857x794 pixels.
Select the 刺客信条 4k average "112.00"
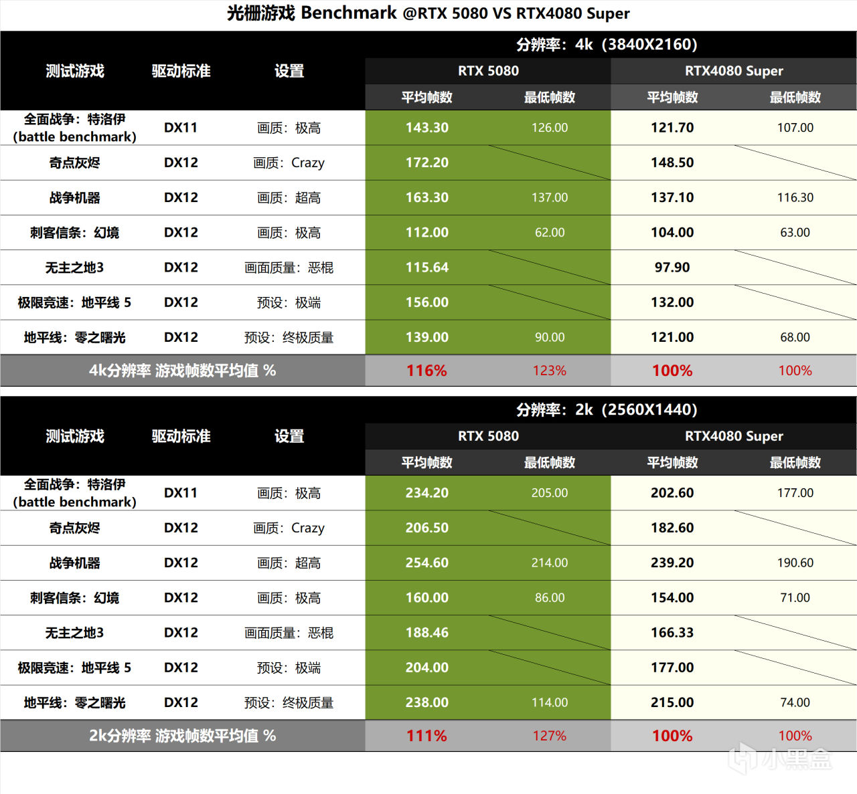point(427,233)
